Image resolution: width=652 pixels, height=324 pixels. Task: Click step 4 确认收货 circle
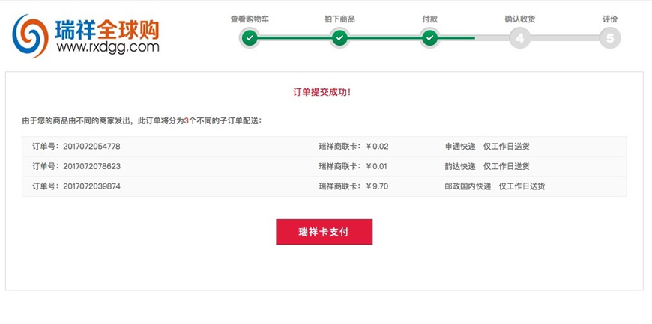pos(520,38)
